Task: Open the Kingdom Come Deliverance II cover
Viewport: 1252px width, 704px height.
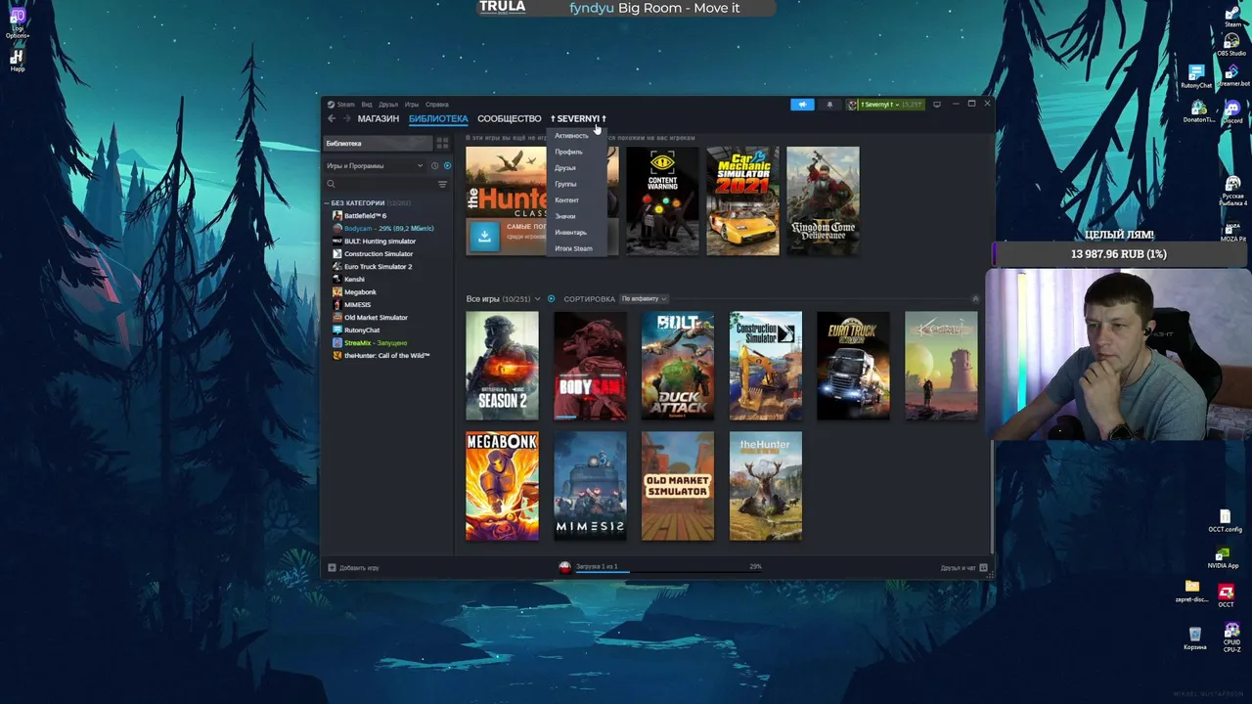Action: pyautogui.click(x=823, y=200)
